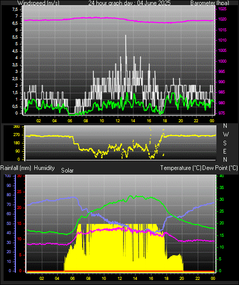Select hour 08 under the temperature graph
Screen dimensions: 239x285
(88, 278)
